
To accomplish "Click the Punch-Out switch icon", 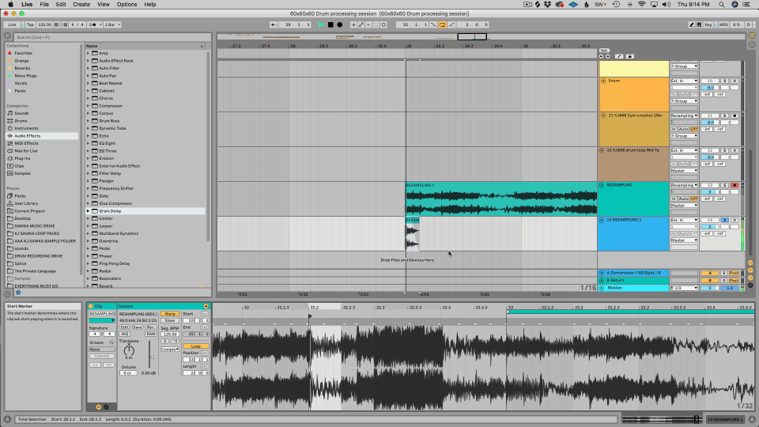I will point(451,25).
